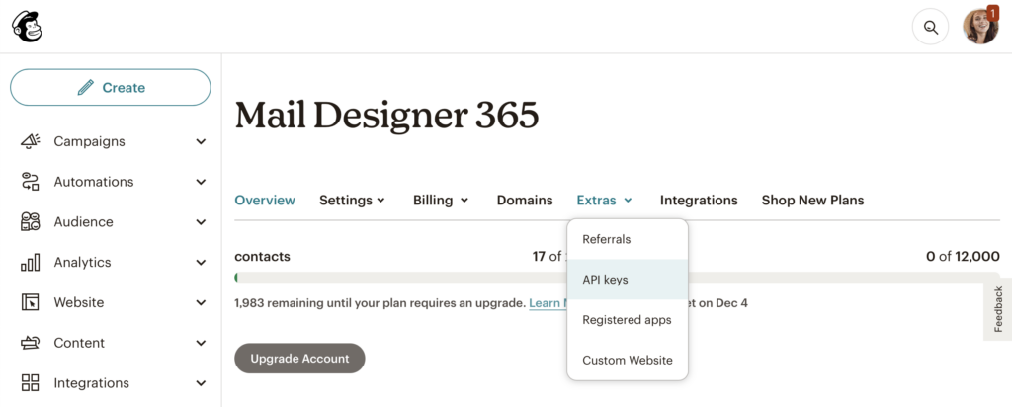Click the "contacts" label
The width and height of the screenshot is (1012, 407).
(262, 256)
